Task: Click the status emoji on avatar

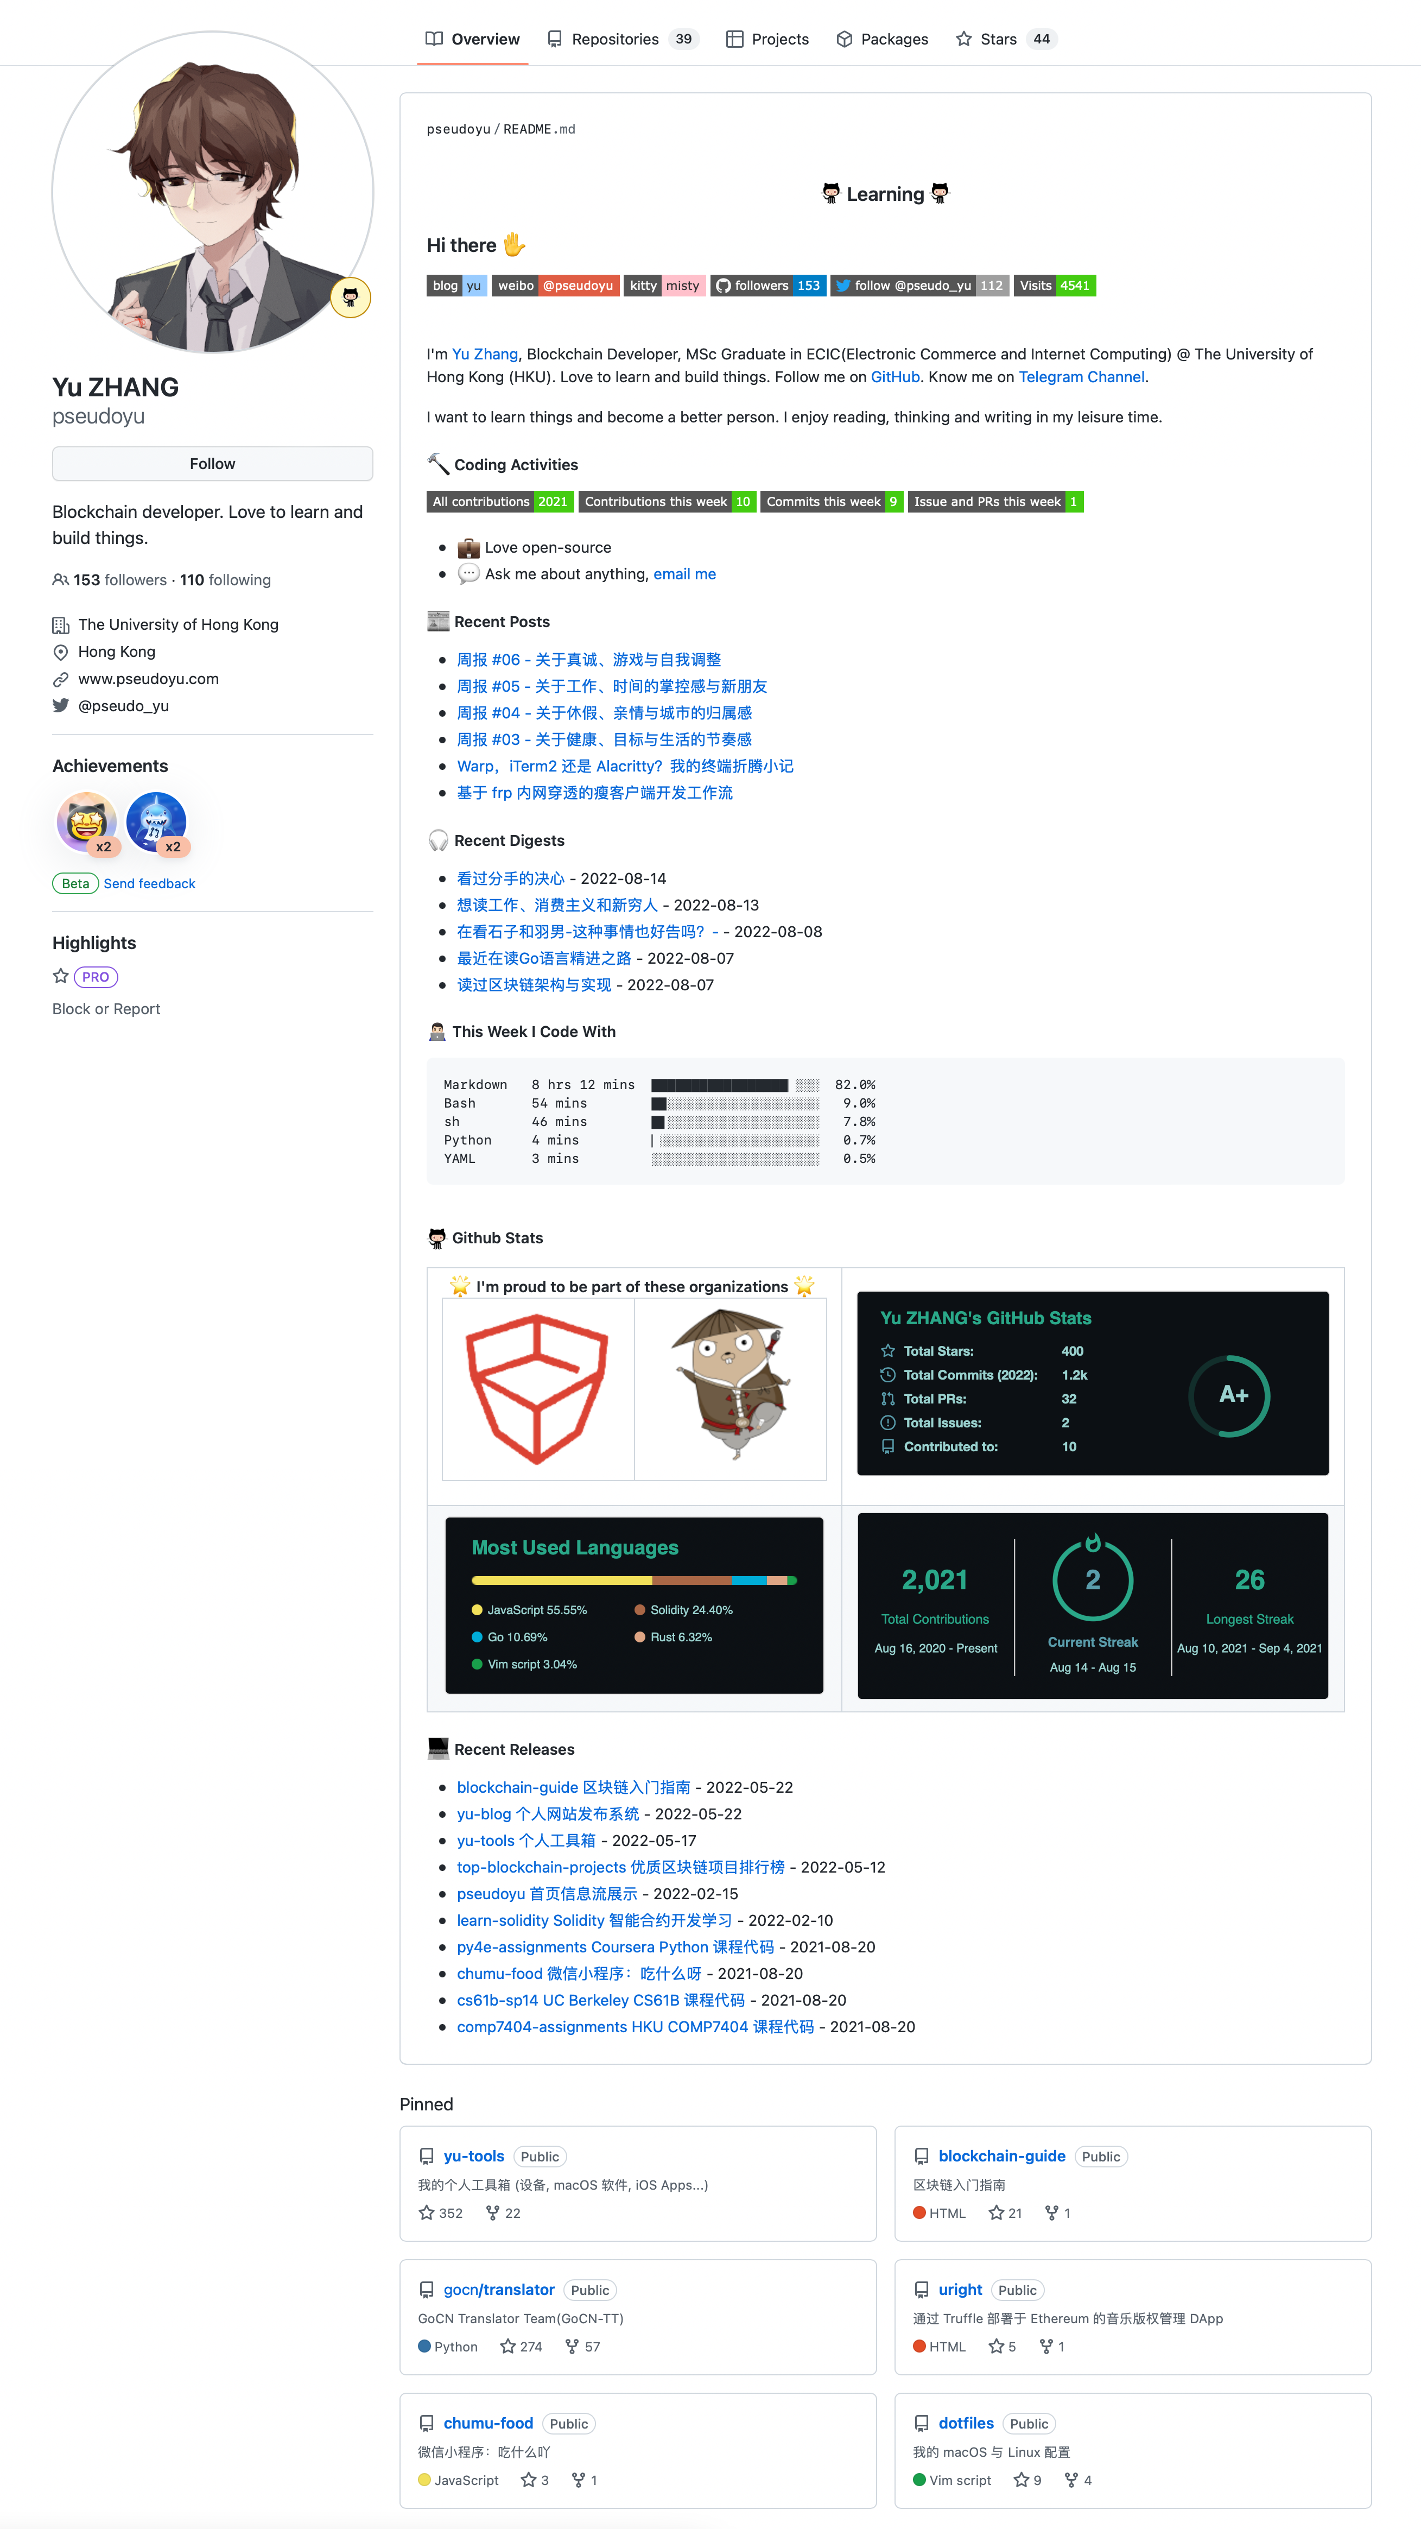Action: tap(350, 298)
